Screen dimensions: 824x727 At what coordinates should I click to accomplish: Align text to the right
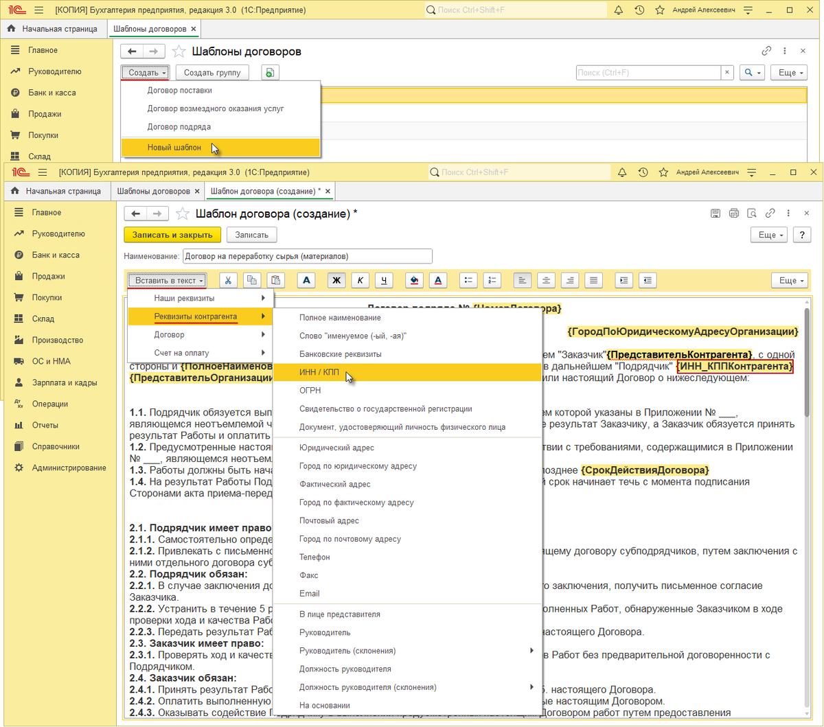pyautogui.click(x=570, y=280)
